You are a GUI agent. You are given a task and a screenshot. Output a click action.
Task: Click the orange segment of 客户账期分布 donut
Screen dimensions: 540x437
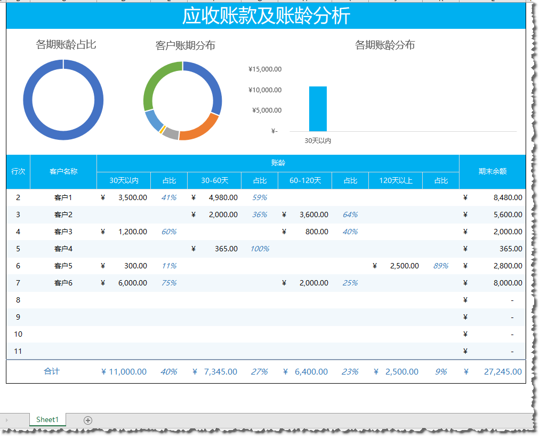[x=197, y=130]
